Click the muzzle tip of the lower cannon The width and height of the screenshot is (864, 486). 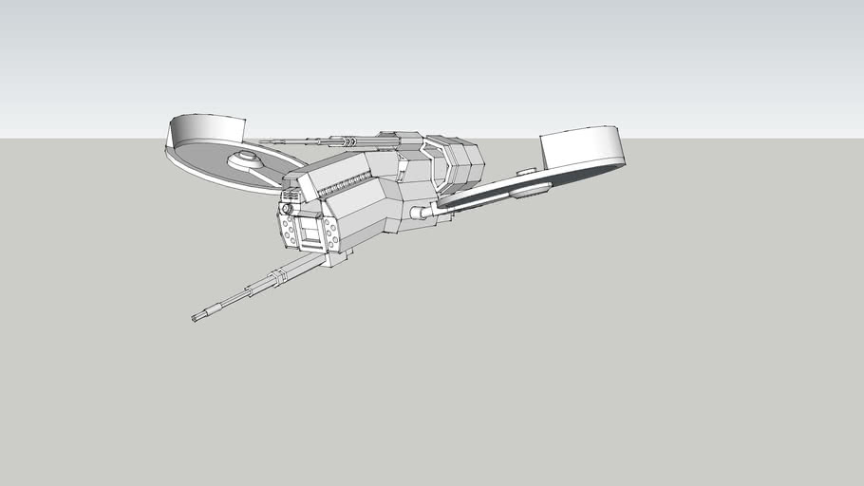[x=198, y=316]
